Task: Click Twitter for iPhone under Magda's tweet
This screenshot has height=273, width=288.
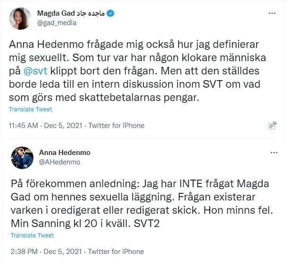Action: [x=116, y=126]
